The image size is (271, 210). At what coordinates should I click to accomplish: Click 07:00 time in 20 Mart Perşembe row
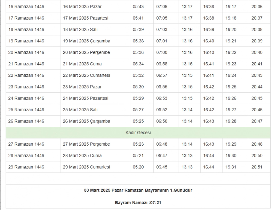(x=161, y=52)
